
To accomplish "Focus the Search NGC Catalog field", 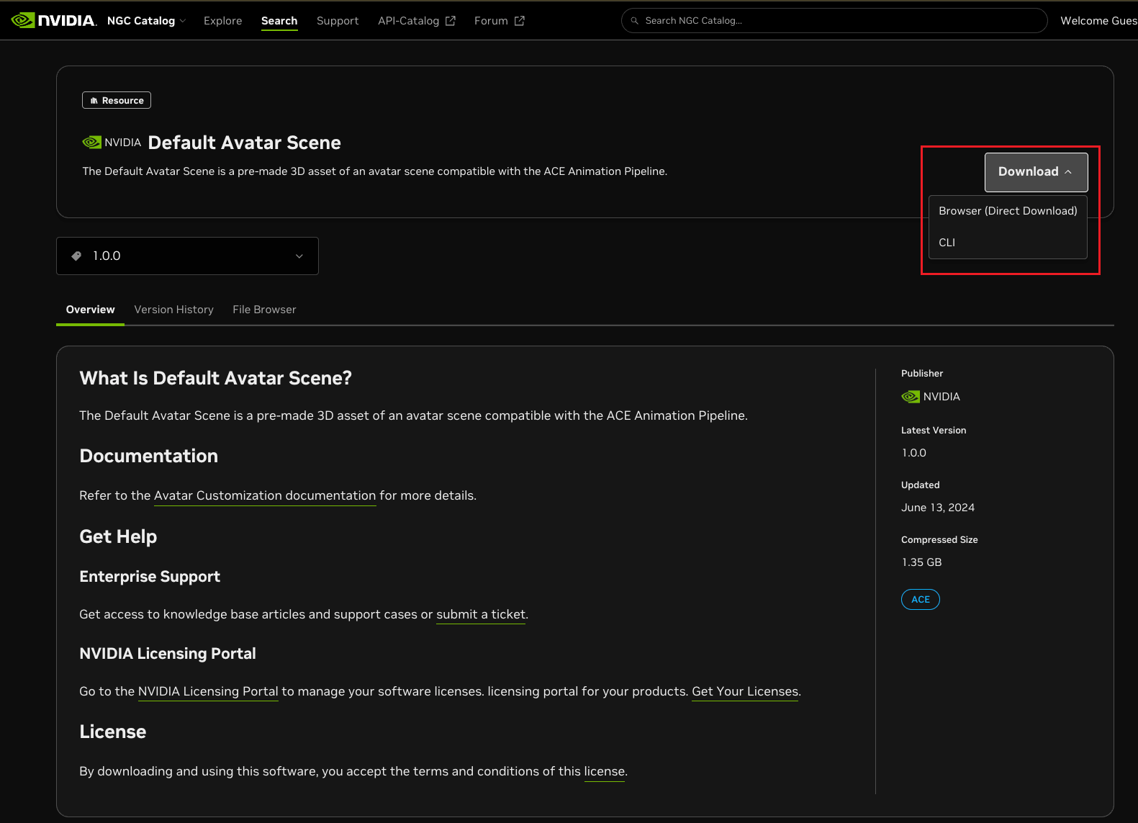I will tap(834, 21).
